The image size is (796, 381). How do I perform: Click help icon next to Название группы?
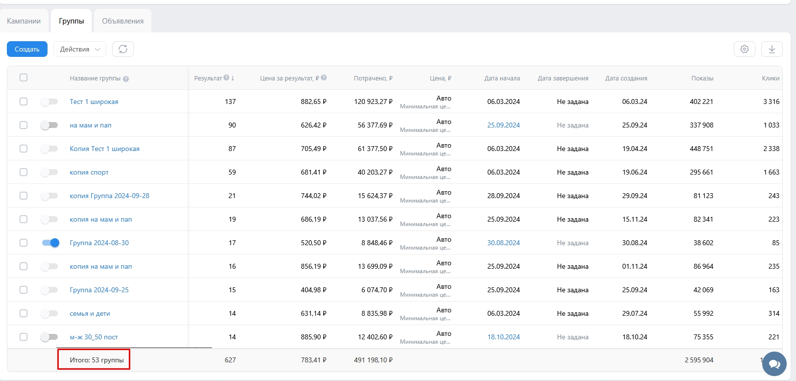[x=126, y=79]
